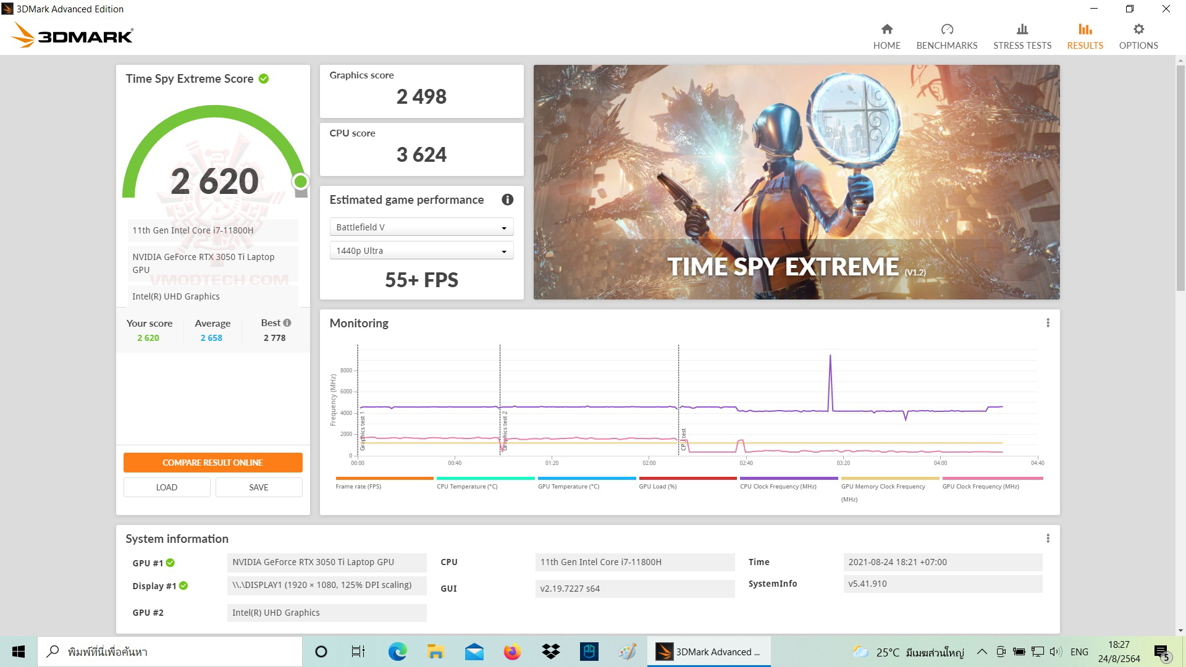Click the Save result button

[258, 487]
